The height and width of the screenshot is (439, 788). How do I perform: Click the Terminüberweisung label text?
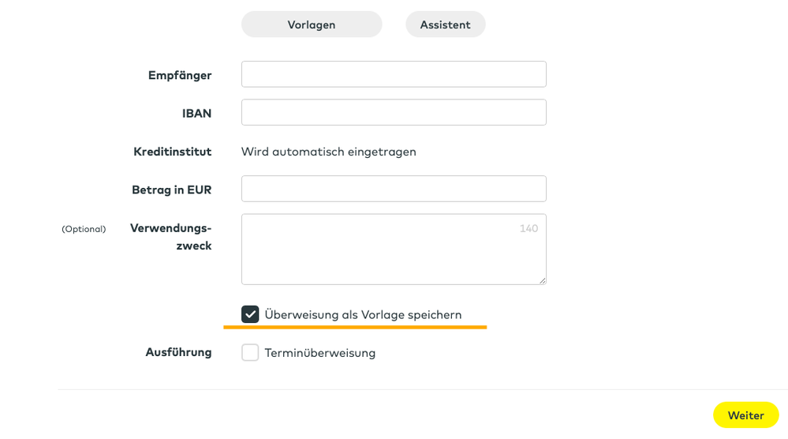click(320, 353)
